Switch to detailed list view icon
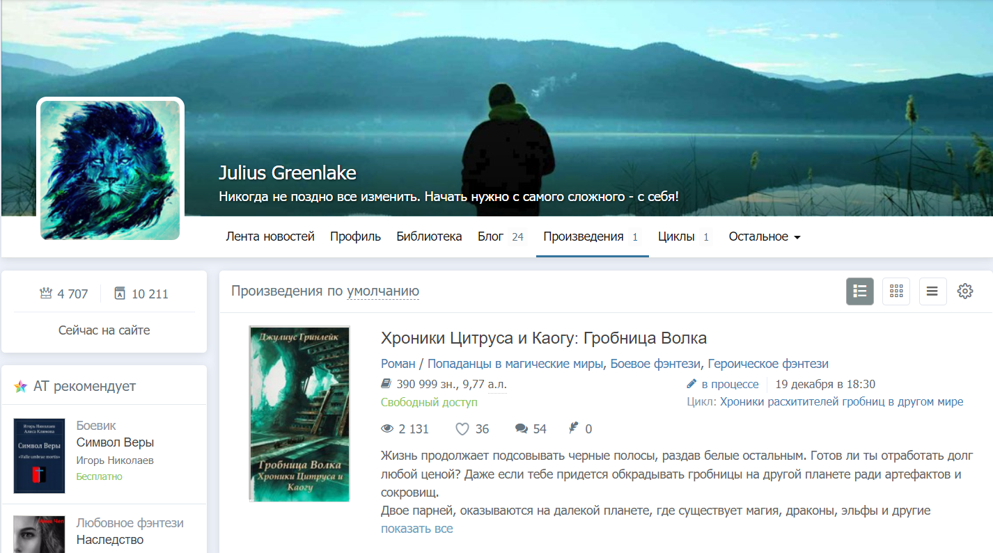 tap(859, 291)
